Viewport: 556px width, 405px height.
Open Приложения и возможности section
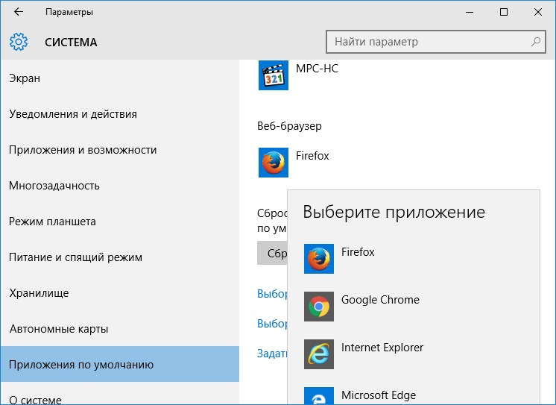[120, 150]
